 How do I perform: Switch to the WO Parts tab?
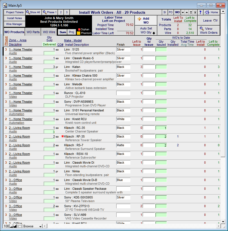(33, 32)
